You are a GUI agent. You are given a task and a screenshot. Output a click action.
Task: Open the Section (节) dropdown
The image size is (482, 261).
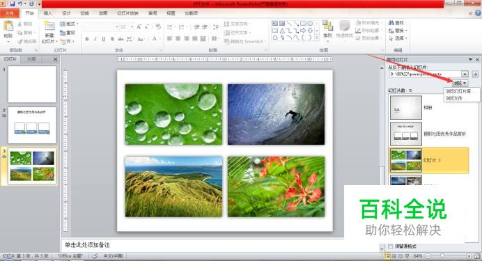click(x=67, y=41)
